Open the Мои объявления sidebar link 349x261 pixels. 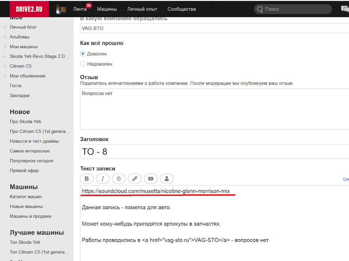pos(27,76)
